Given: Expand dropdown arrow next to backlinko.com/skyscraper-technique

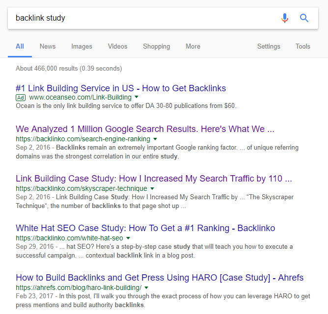Looking at the screenshot, I should 152,188.
